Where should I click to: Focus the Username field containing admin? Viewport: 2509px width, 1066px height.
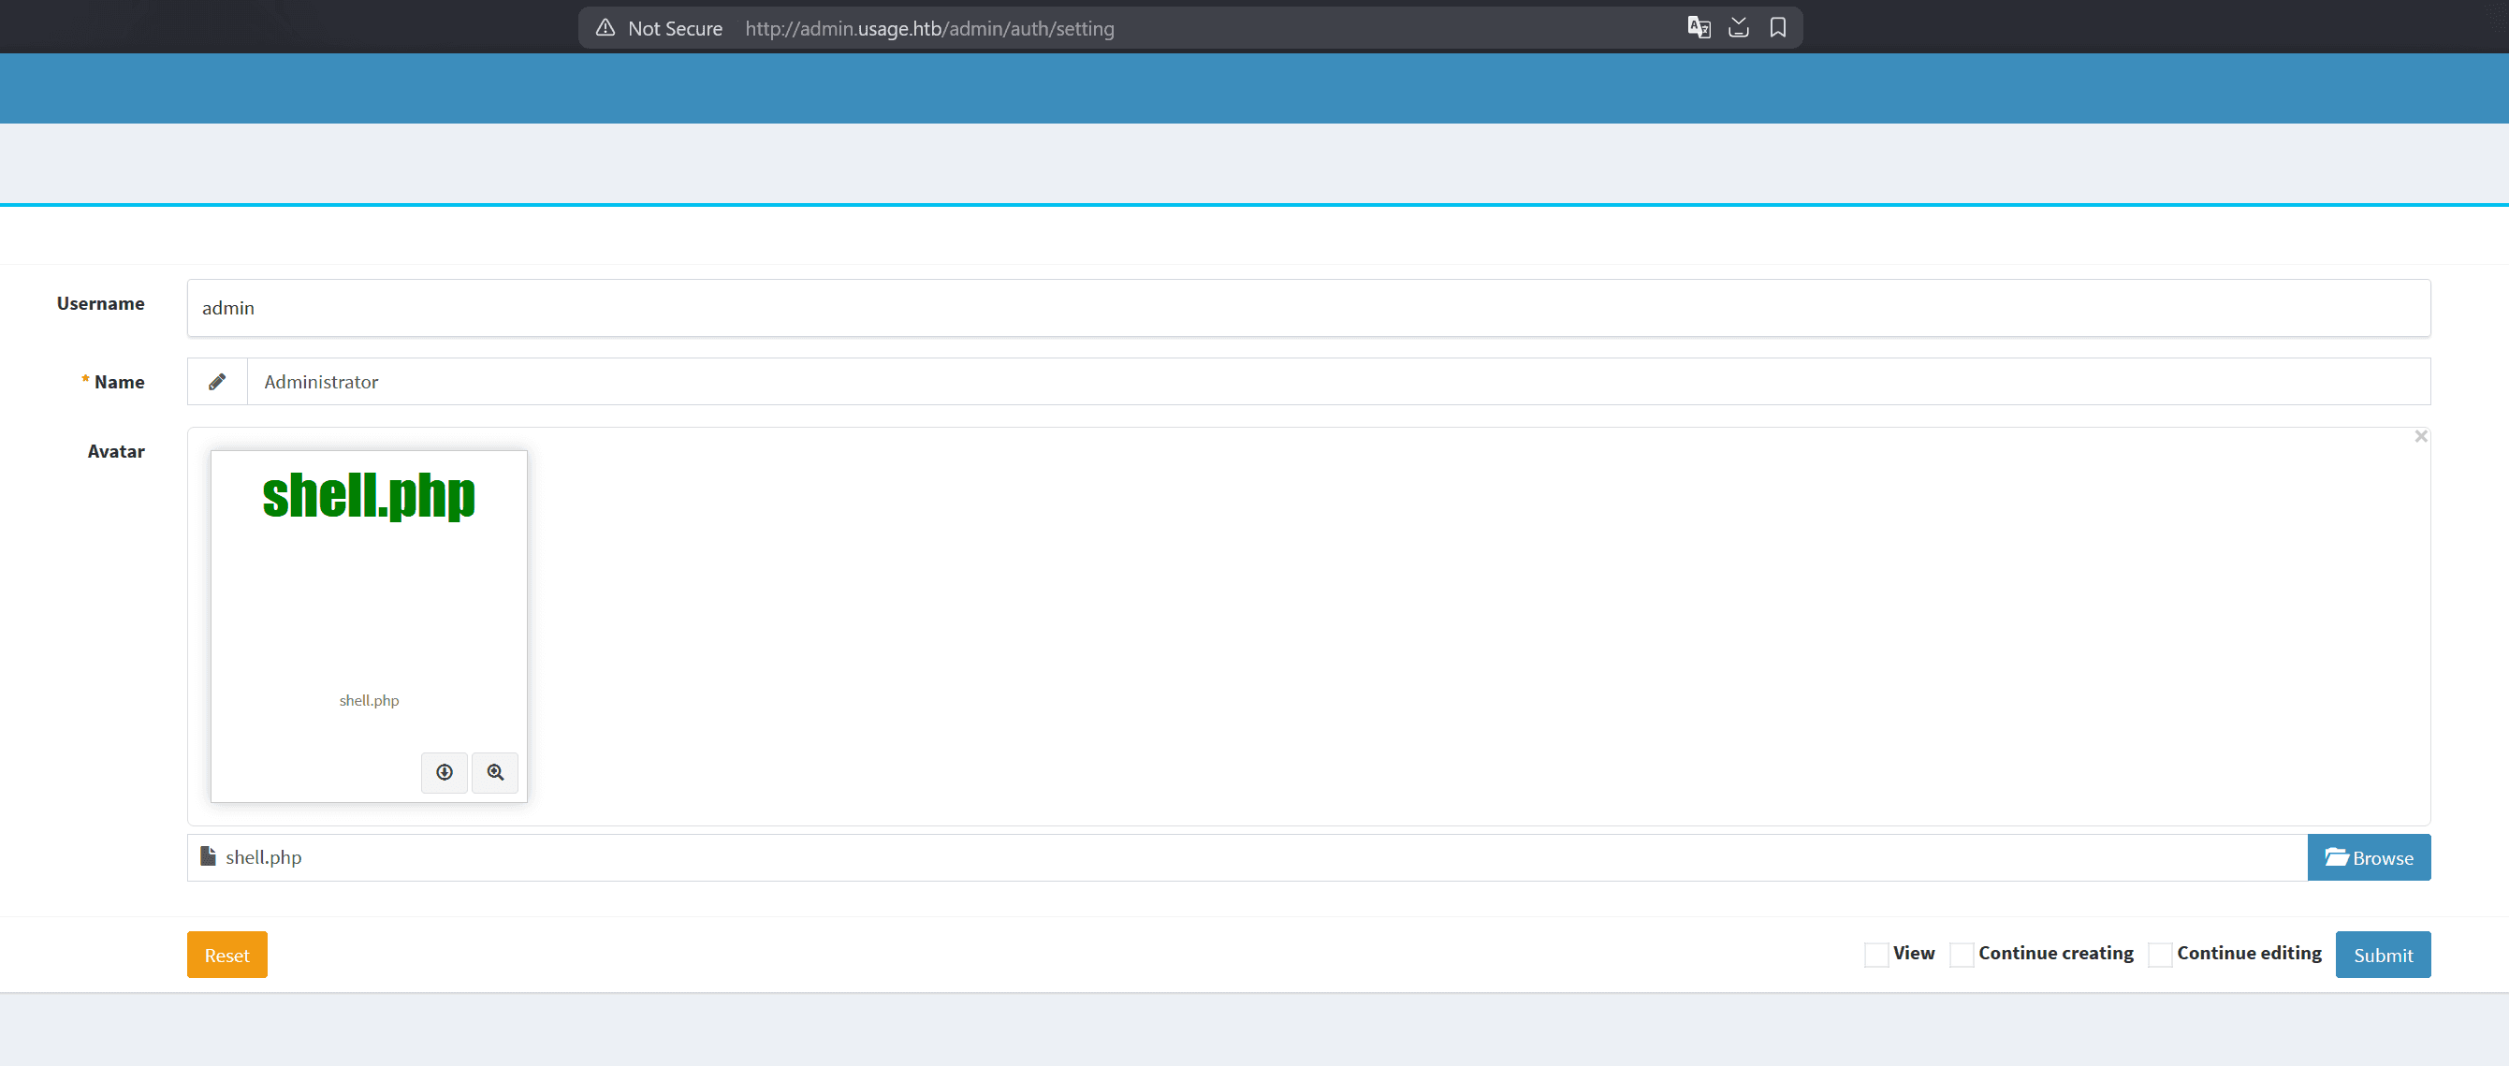pyautogui.click(x=1307, y=308)
